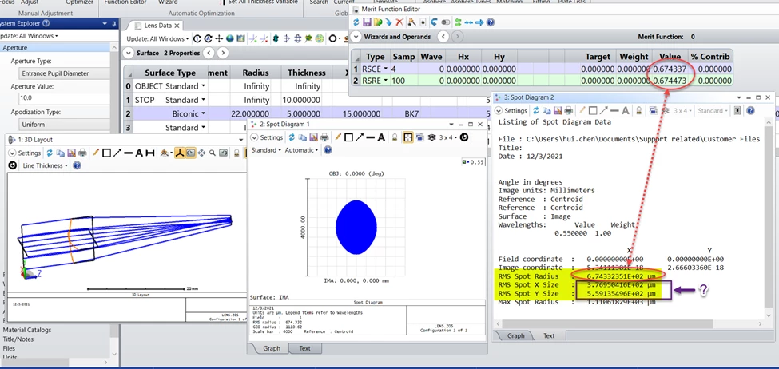This screenshot has width=779, height=369.
Task: Open Spot Diagram 2 help icon
Action: pyautogui.click(x=750, y=111)
